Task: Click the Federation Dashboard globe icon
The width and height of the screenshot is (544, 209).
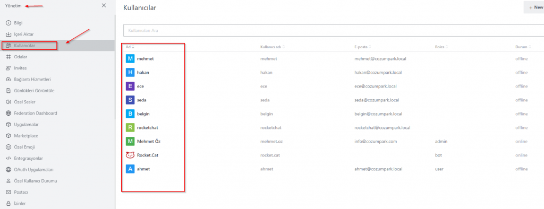Action: coord(8,113)
